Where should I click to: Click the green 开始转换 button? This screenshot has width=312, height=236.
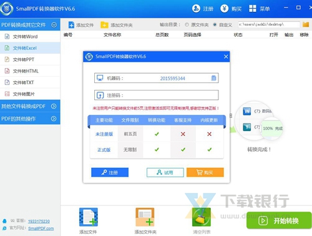click(x=279, y=220)
